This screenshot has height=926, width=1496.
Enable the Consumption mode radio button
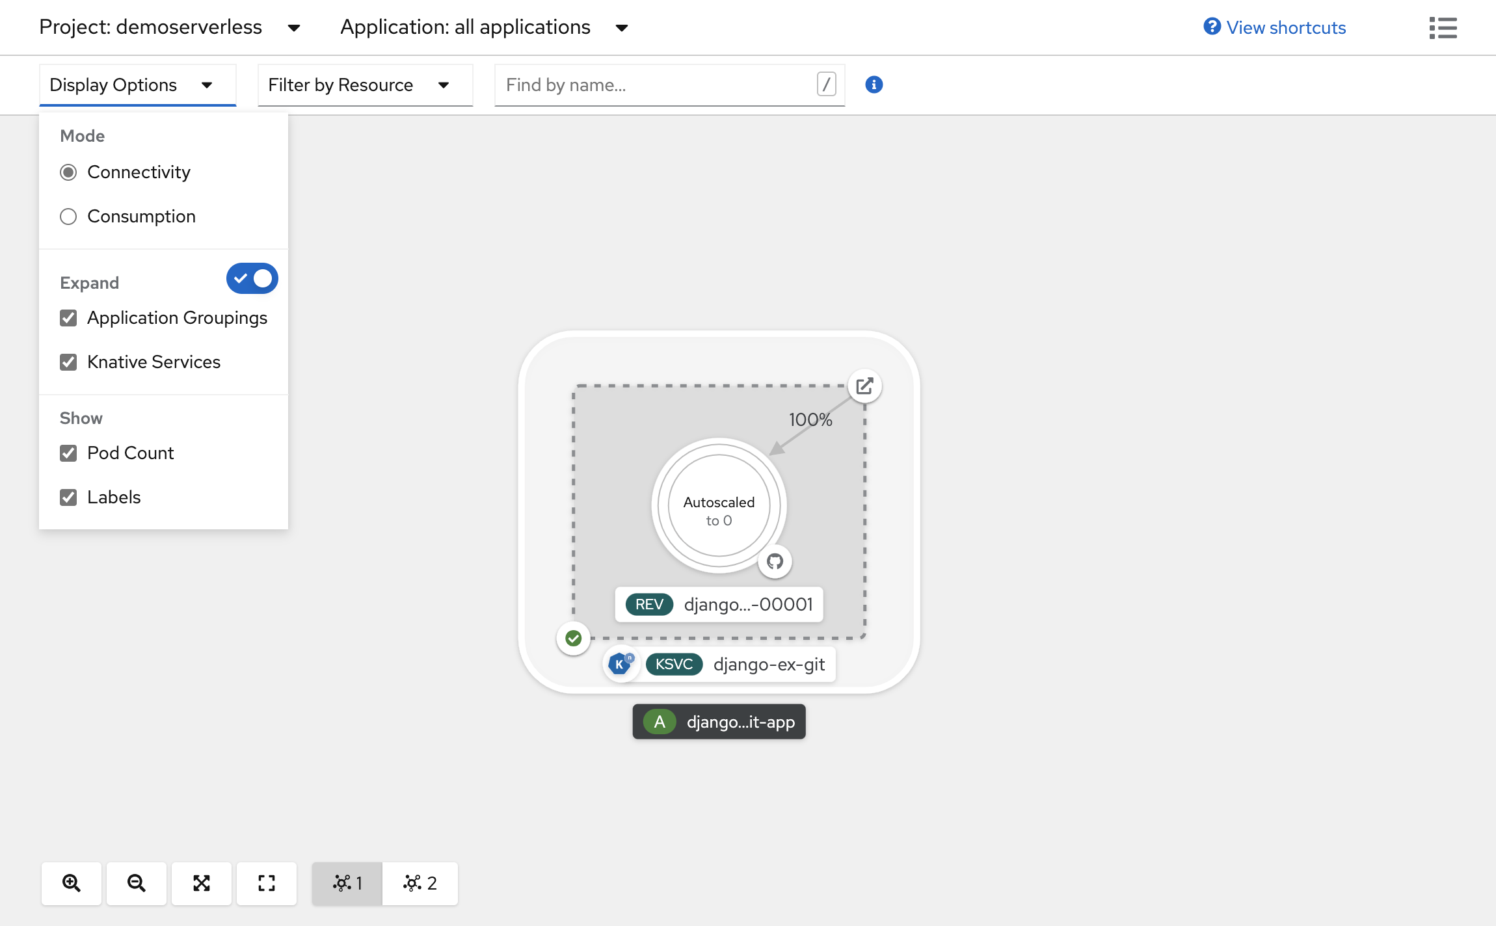[x=68, y=216]
